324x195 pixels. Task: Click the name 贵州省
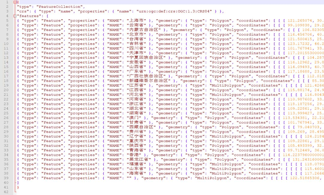pyautogui.click(x=136, y=132)
